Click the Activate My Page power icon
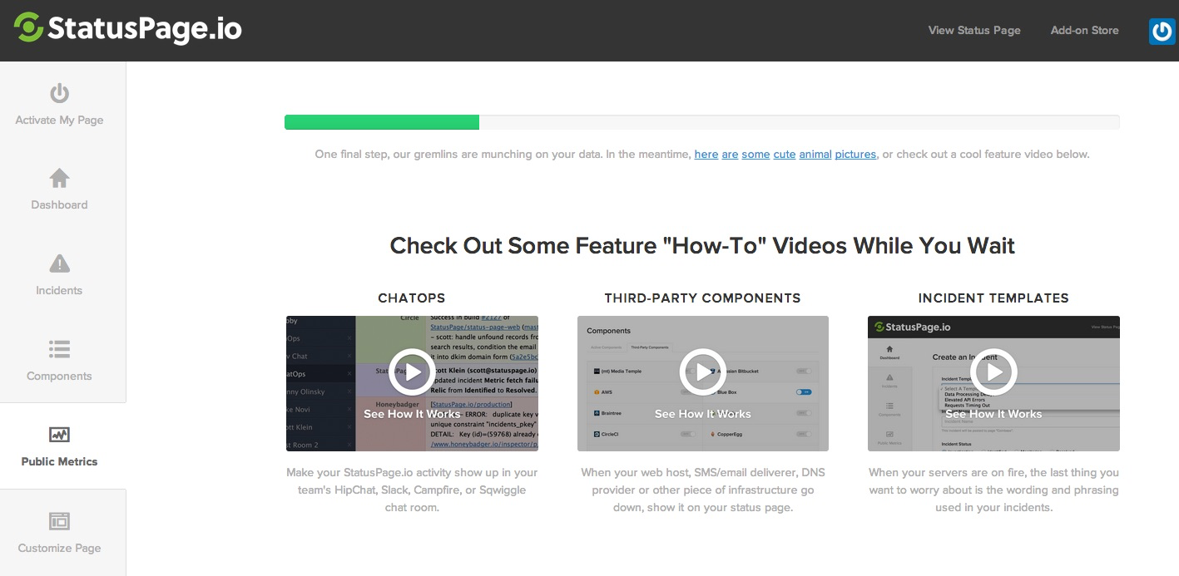Screen dimensions: 1179x576 point(59,93)
